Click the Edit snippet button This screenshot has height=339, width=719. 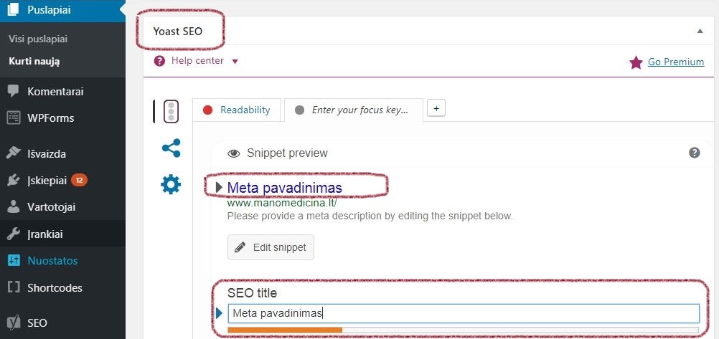[x=271, y=247]
